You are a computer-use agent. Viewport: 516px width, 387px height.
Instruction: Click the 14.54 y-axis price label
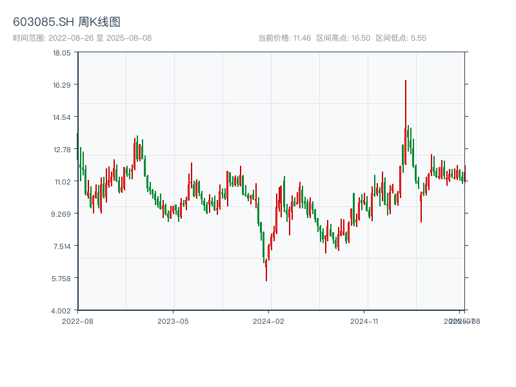(62, 117)
